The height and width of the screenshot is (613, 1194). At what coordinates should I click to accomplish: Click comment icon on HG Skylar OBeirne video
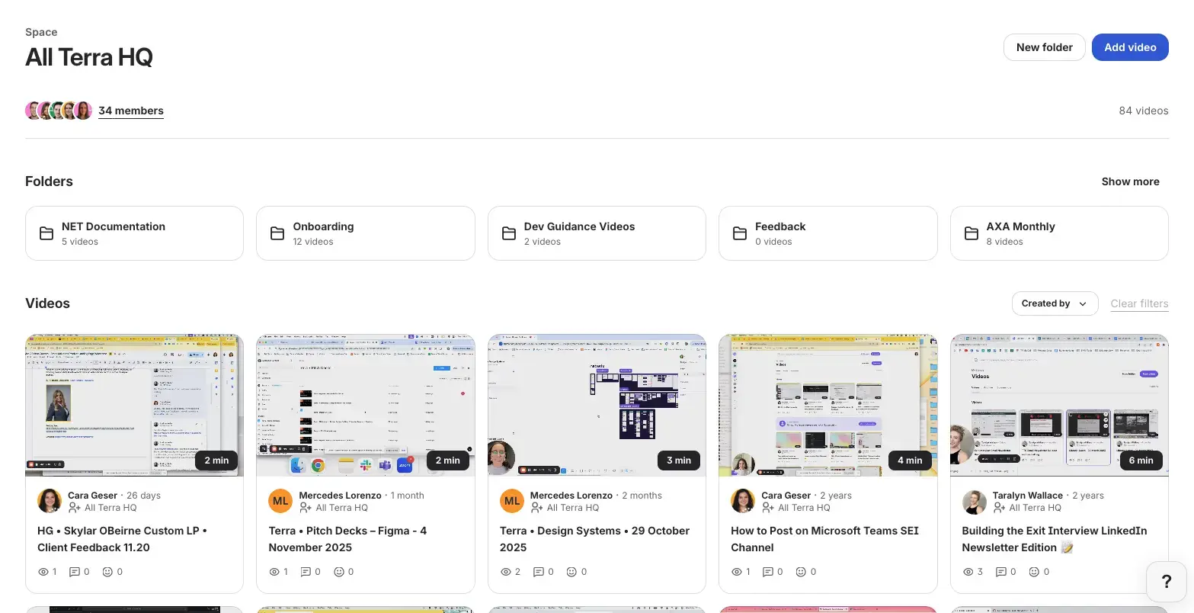[x=75, y=572]
